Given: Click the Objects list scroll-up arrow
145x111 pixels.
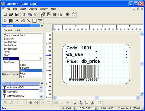Looking at the screenshot, I should (x=41, y=87).
